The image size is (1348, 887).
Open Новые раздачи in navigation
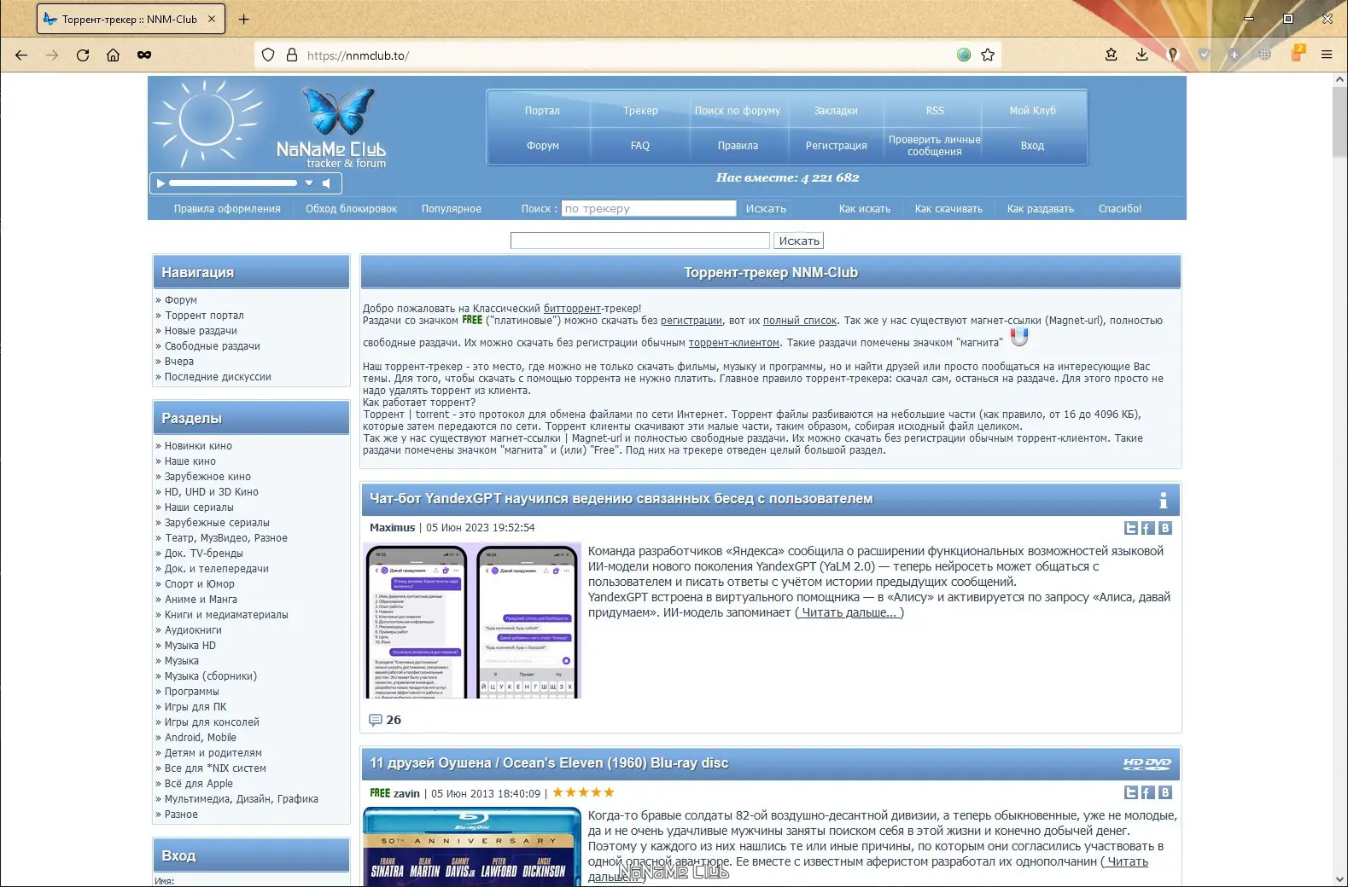click(x=201, y=331)
